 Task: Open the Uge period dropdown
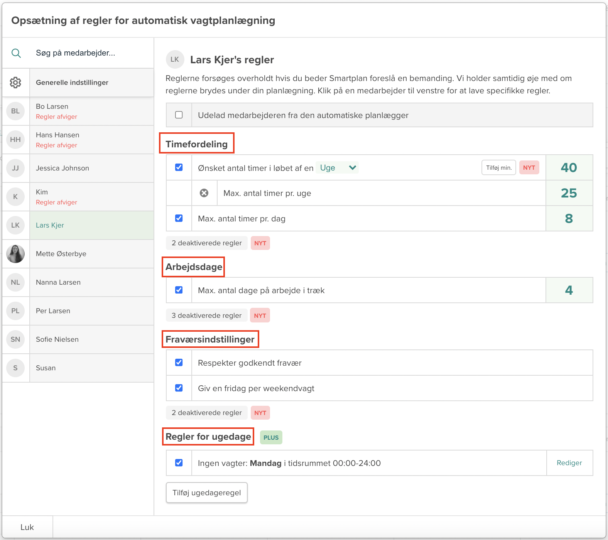(x=337, y=168)
